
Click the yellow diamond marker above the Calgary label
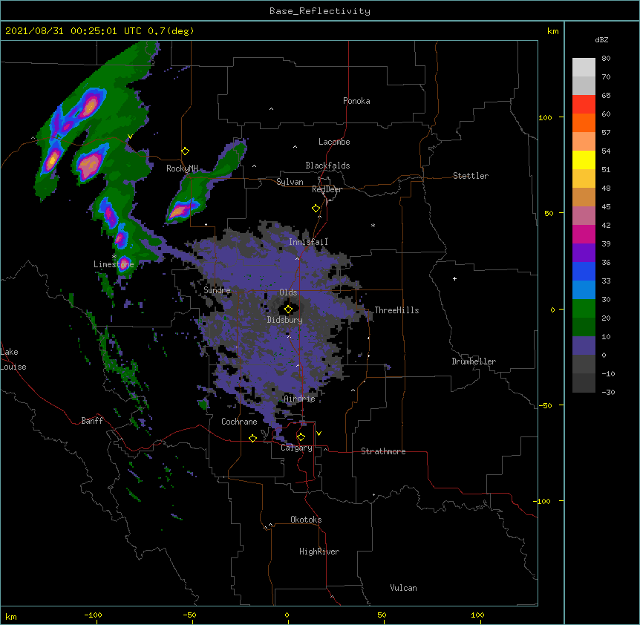pyautogui.click(x=301, y=437)
